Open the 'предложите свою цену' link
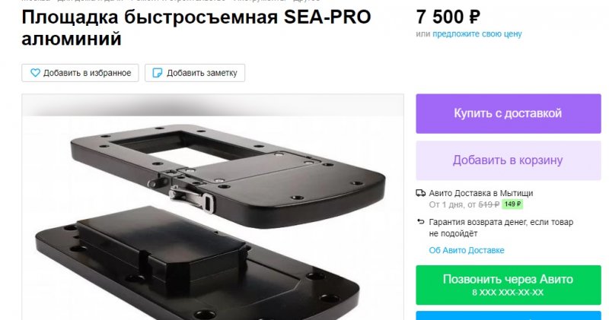Image resolution: width=609 pixels, height=320 pixels. coord(477,34)
